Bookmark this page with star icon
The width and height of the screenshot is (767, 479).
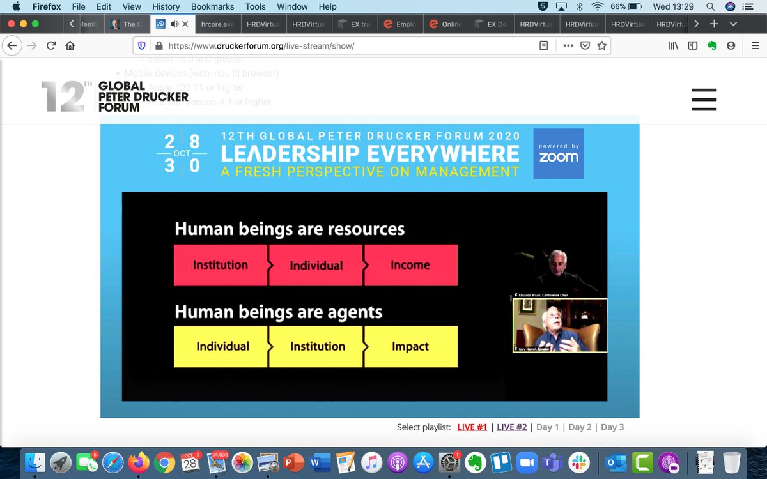601,46
